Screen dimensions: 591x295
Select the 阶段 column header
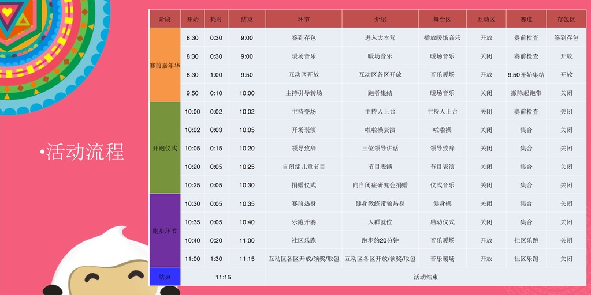point(165,19)
